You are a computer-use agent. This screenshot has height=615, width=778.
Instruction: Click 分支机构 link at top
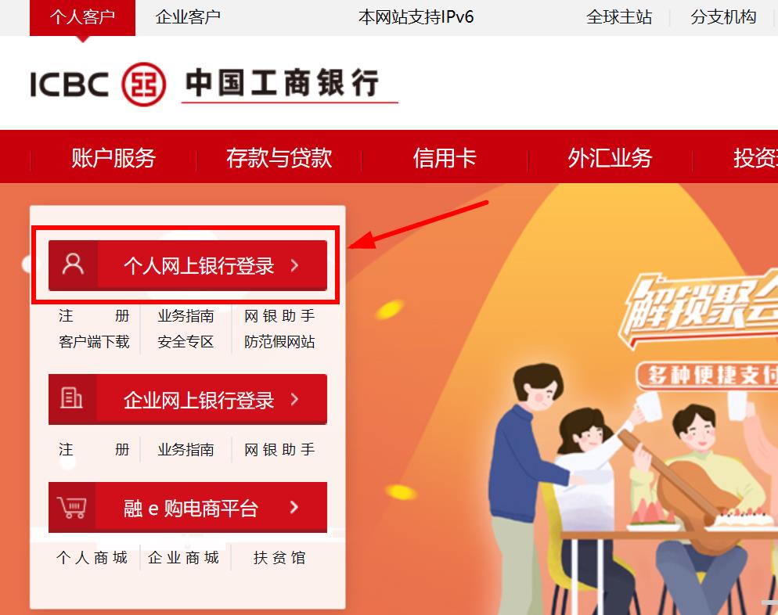(x=723, y=17)
